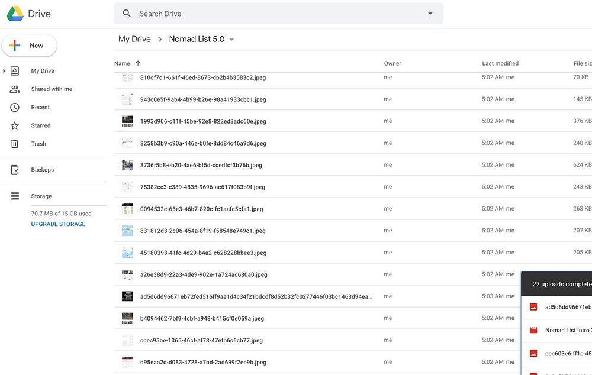
Task: Click the Starred star icon
Action: click(15, 125)
